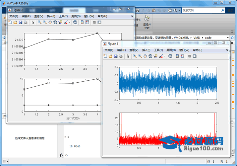Enable Rotate 3D tool in Figure 3
The height and width of the screenshot is (166, 237).
click(x=150, y=56)
